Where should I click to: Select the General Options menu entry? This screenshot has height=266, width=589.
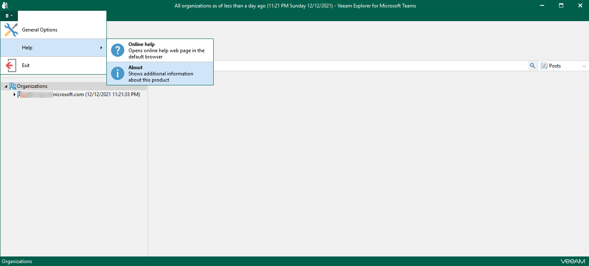point(40,30)
